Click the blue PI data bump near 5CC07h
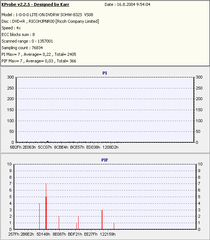Image resolution: width=210 pixels, height=240 pixels. pos(48,142)
